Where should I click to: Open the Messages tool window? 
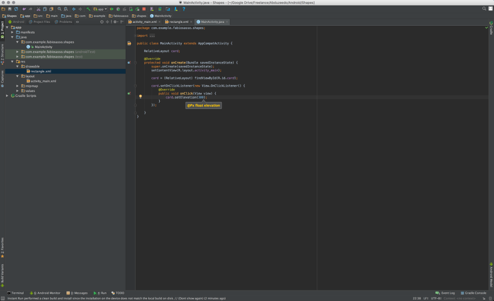point(77,293)
